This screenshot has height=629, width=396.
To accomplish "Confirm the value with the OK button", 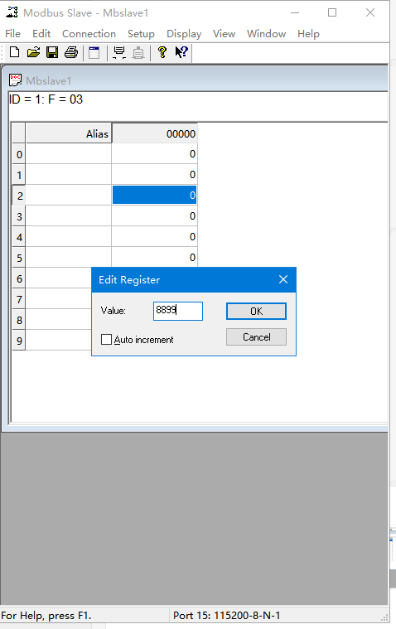I will point(256,312).
